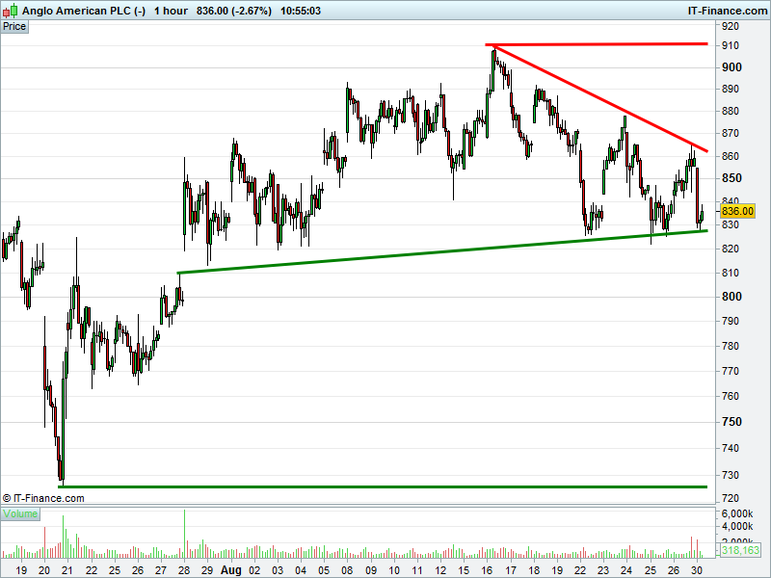
Task: Open the IT-Finance.com link in header
Action: point(728,11)
